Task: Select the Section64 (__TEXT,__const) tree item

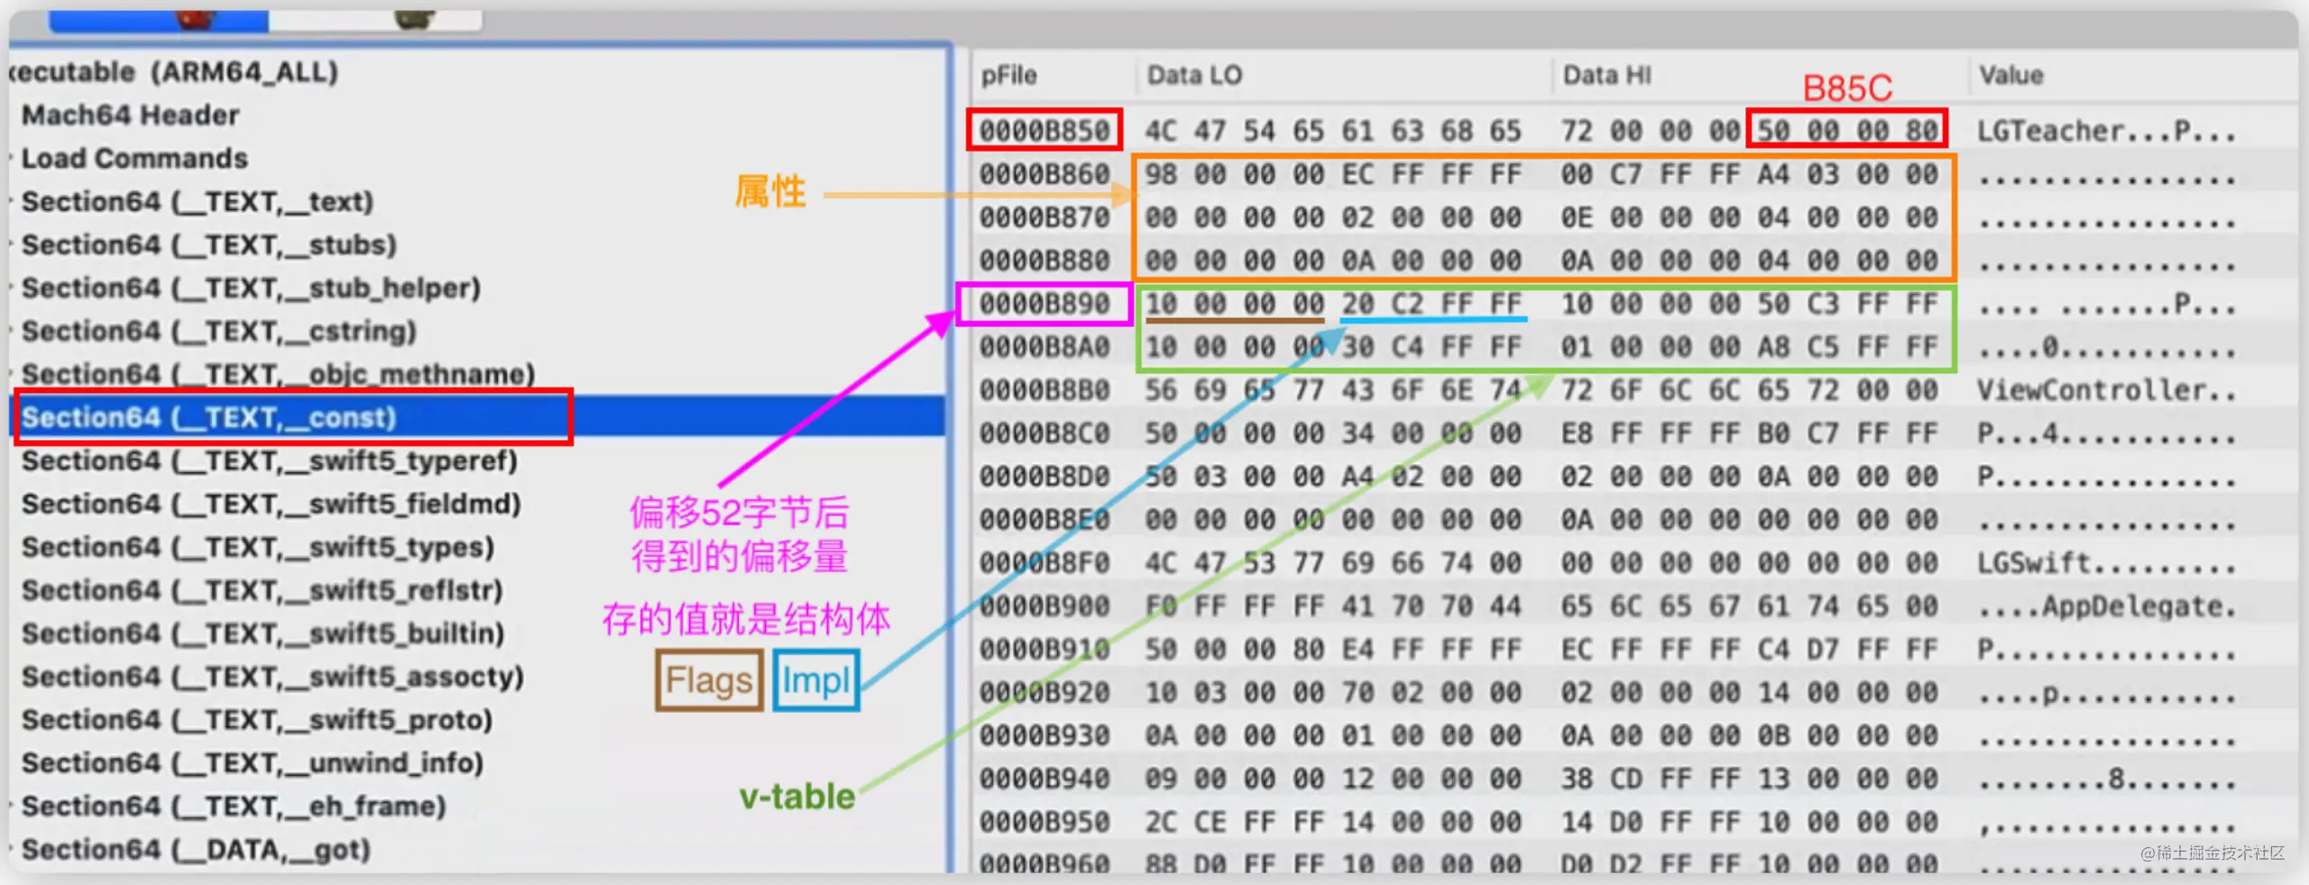Action: (x=209, y=417)
